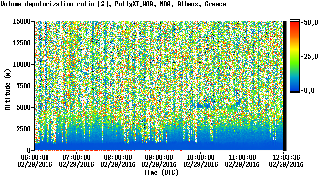Click the 10000 altitude tick label
The image size is (329, 192).
click(22, 65)
